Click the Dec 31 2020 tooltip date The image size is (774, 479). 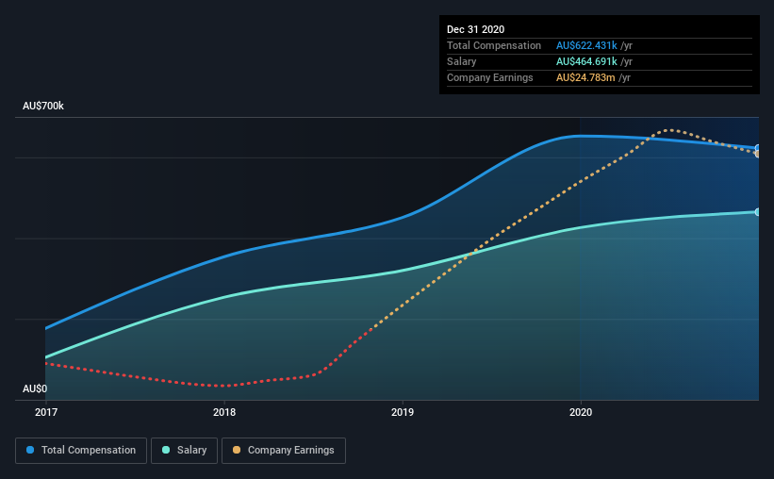[475, 29]
